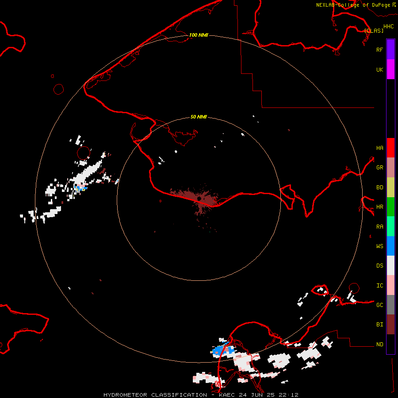Click the 'IC' legend label text

coord(379,285)
